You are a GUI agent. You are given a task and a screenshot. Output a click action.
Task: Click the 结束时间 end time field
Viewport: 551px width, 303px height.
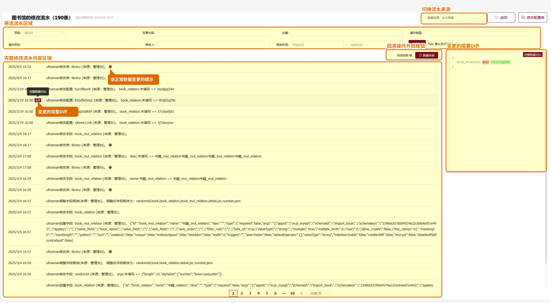[x=376, y=45]
